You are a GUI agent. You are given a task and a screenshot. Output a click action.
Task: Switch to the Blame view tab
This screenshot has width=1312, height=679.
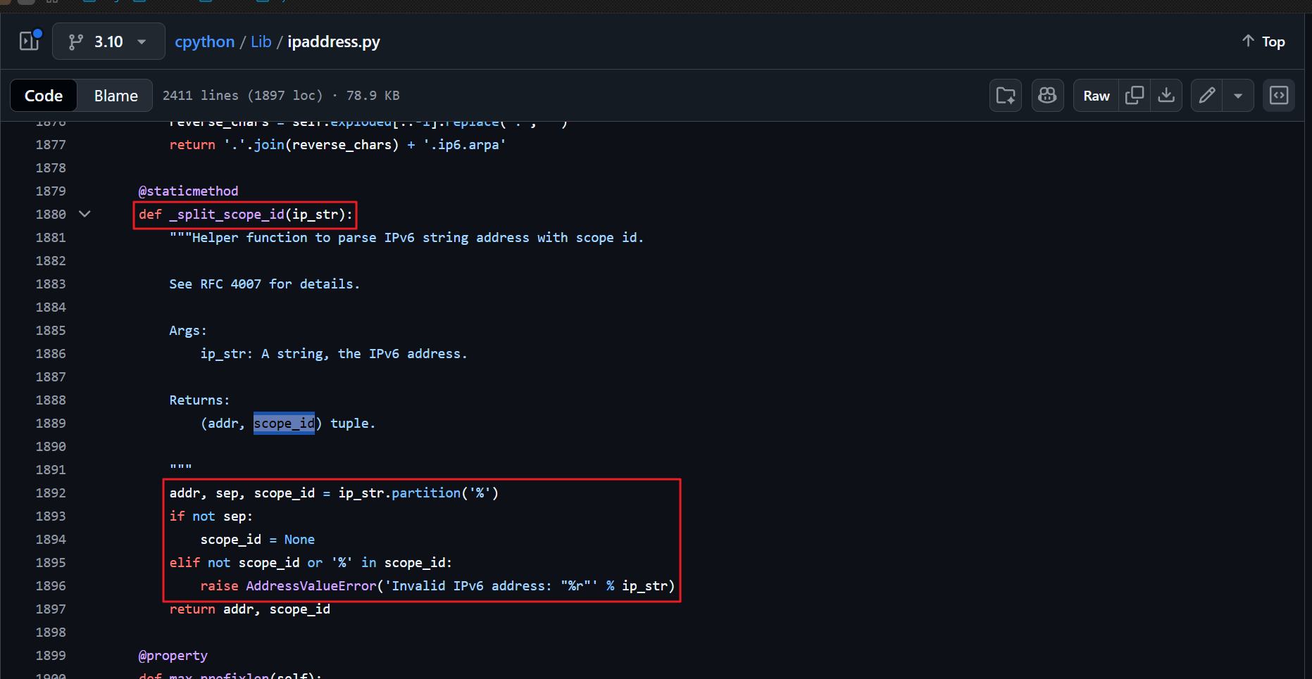coord(116,96)
